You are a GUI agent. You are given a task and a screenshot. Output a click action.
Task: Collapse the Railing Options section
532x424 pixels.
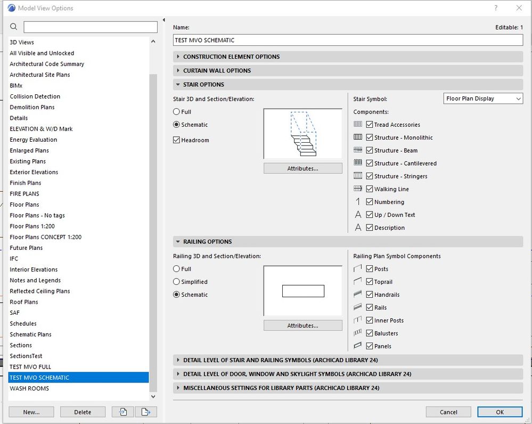(348, 242)
